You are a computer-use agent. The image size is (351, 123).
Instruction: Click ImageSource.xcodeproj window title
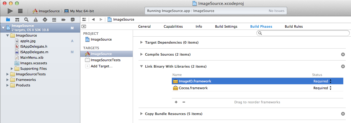[x=218, y=3]
